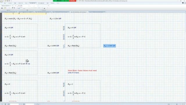186x105 pixels.
Task: Click guess values label on top-right solve block
Action: pyautogui.click(x=64, y=28)
